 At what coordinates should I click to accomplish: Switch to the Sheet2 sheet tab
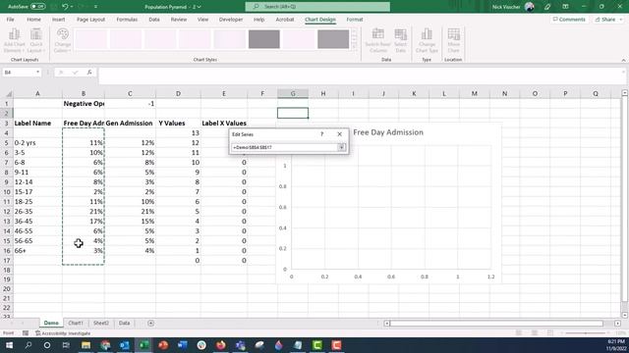(x=100, y=323)
